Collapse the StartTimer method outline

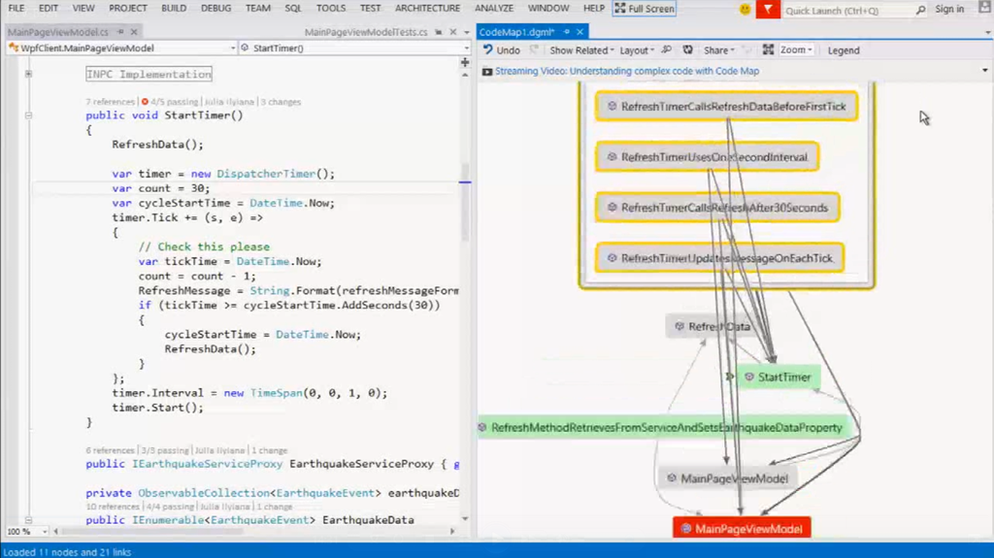click(x=28, y=115)
